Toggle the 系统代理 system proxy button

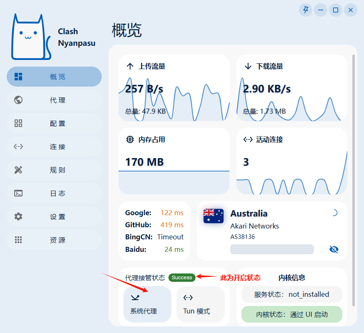(x=148, y=304)
